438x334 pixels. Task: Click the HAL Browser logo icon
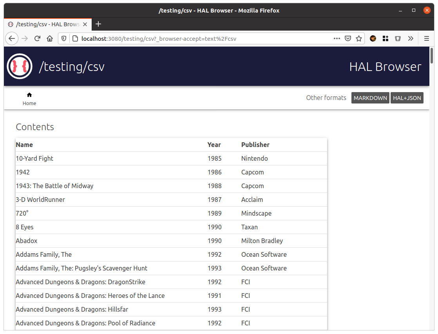pyautogui.click(x=20, y=67)
